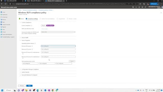Show info tooltip for Operating System Version
The height and width of the screenshot is (92, 163).
pos(35,43)
